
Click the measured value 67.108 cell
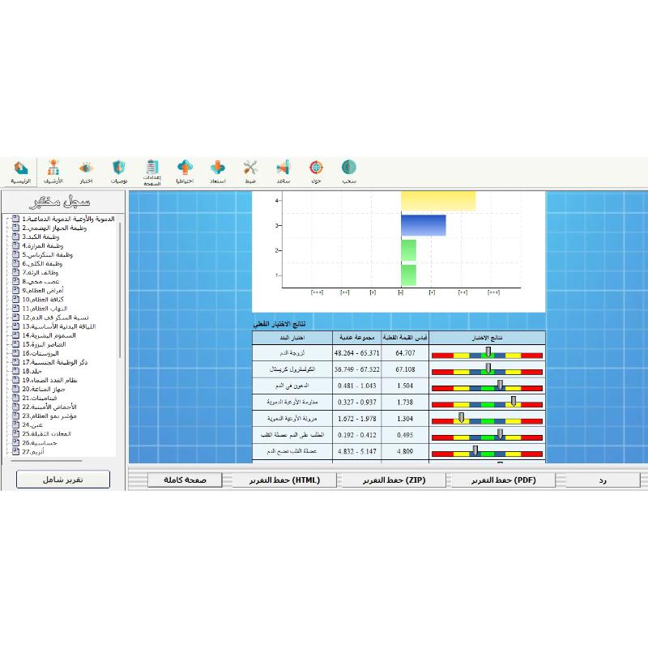click(405, 369)
